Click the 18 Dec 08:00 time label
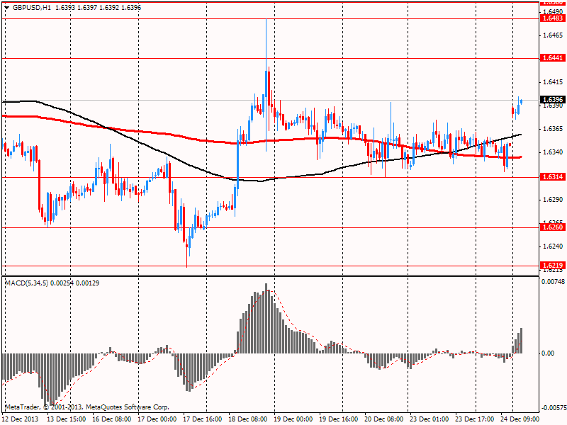Viewport: 567px width, 425px height. [247, 419]
